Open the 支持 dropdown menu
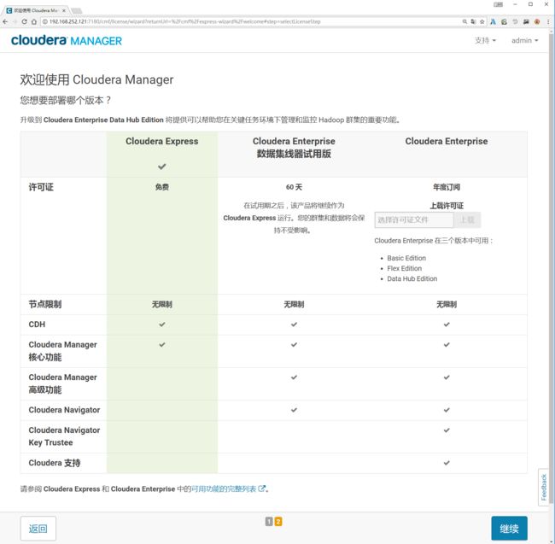The height and width of the screenshot is (544, 555). [485, 40]
